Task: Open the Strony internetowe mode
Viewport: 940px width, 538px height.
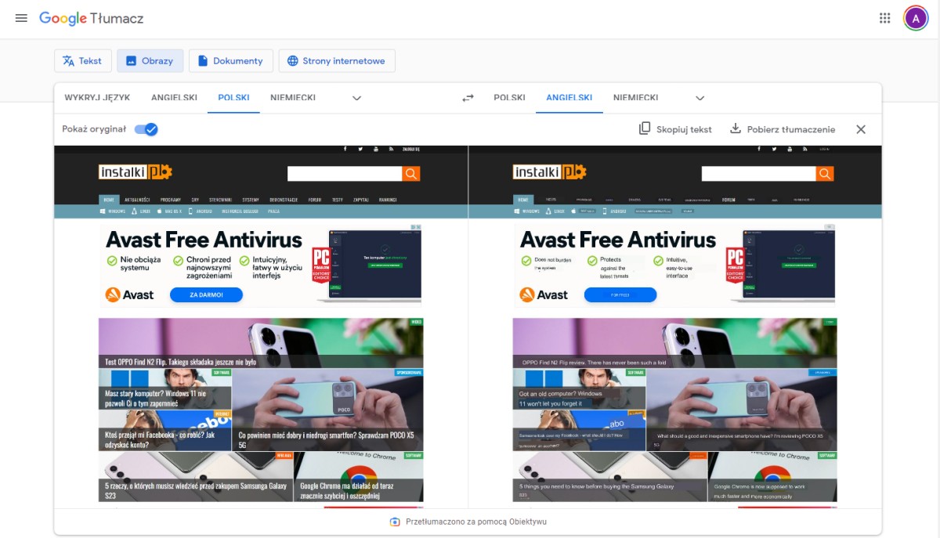Action: (x=336, y=61)
